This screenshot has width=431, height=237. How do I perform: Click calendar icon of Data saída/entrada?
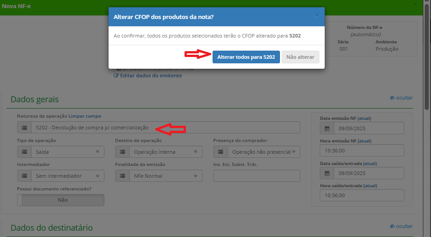click(327, 173)
